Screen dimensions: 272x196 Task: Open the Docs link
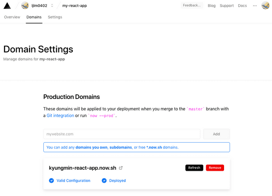(x=242, y=6)
